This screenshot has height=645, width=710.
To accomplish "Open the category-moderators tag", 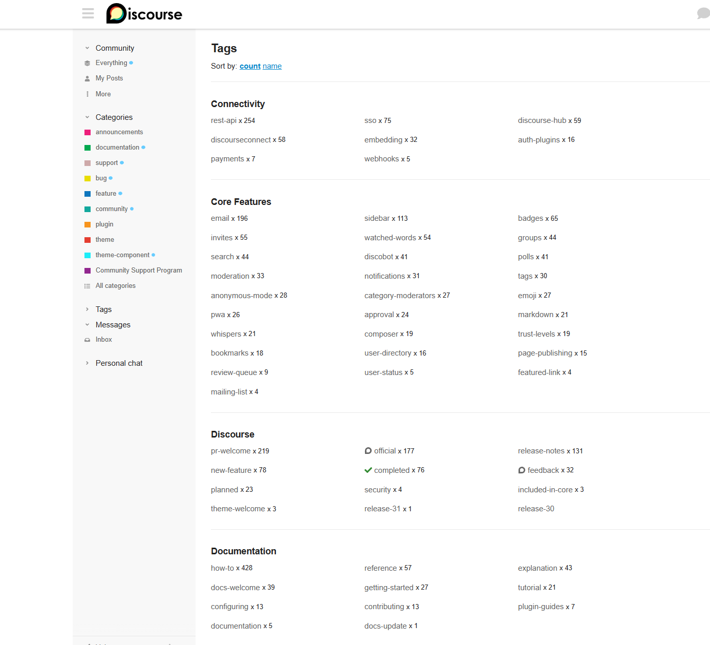I will (x=400, y=296).
